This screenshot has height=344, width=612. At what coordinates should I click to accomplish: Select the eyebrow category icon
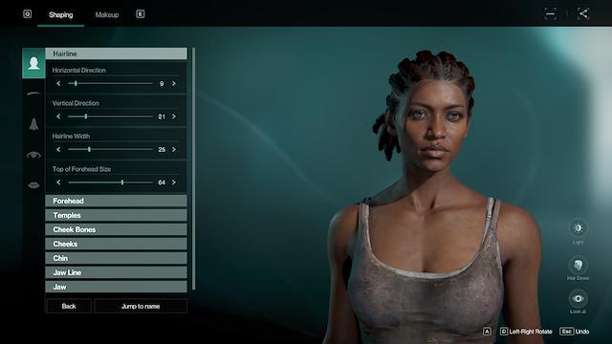(33, 94)
